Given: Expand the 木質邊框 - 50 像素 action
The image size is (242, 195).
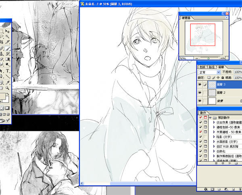Looking at the screenshot, I should coord(214,132).
